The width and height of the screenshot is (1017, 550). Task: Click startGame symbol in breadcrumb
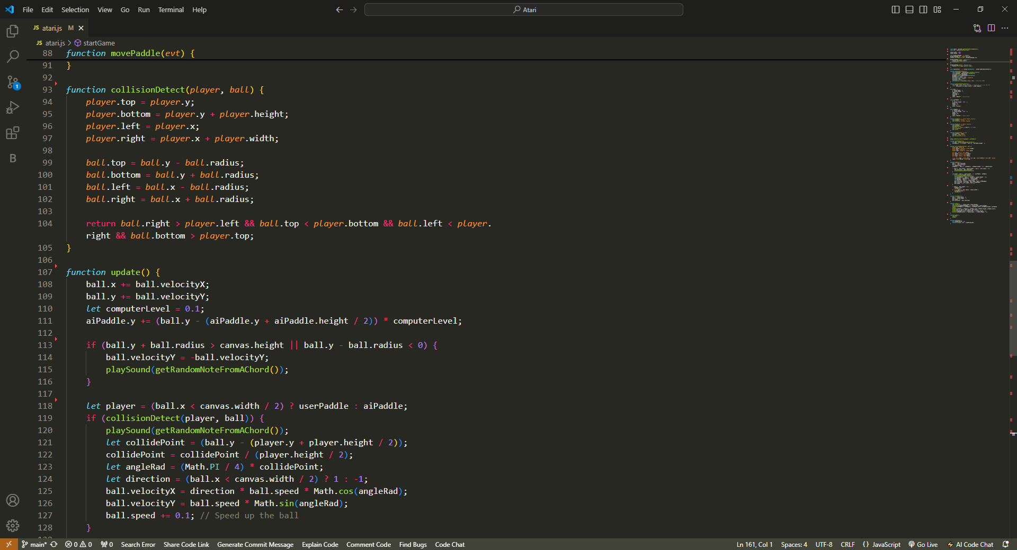[x=99, y=43]
